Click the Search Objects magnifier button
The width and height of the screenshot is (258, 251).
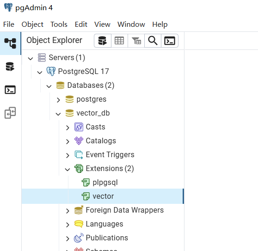click(153, 41)
